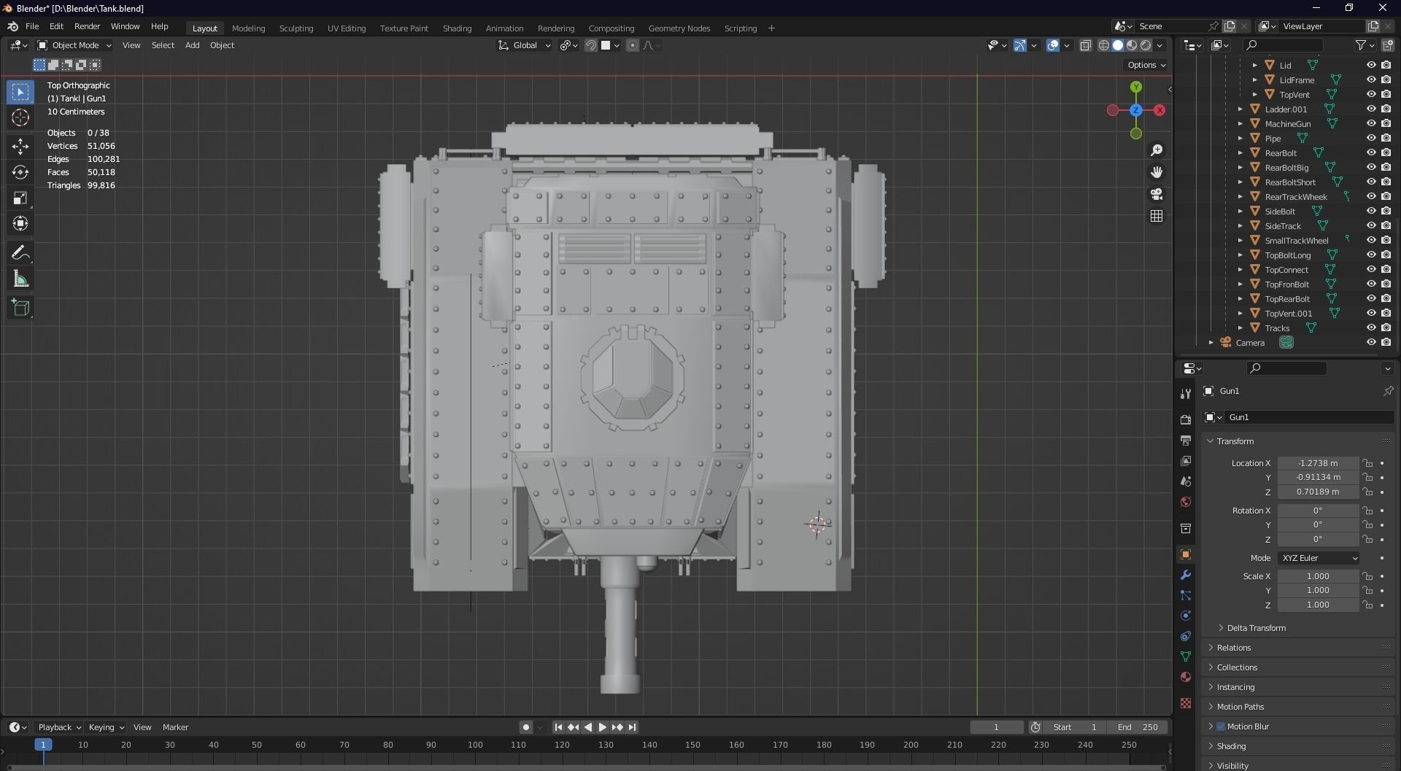The image size is (1401, 771).
Task: Toggle visibility of Tracks object
Action: pyautogui.click(x=1370, y=328)
